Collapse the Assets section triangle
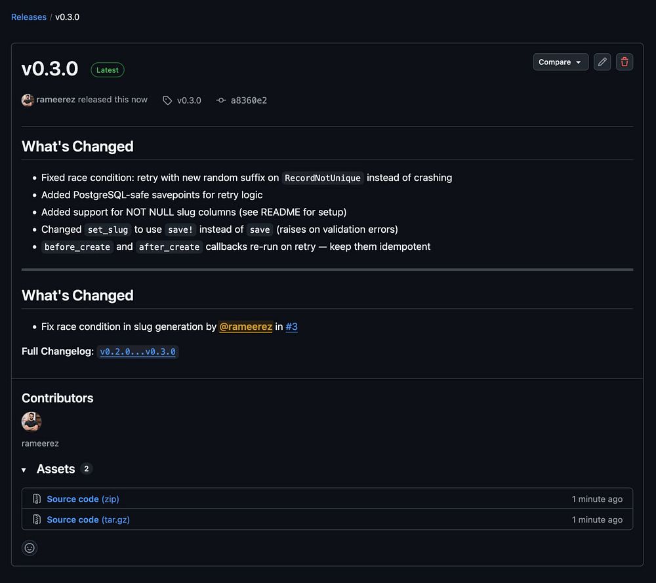The height and width of the screenshot is (583, 656). point(24,470)
